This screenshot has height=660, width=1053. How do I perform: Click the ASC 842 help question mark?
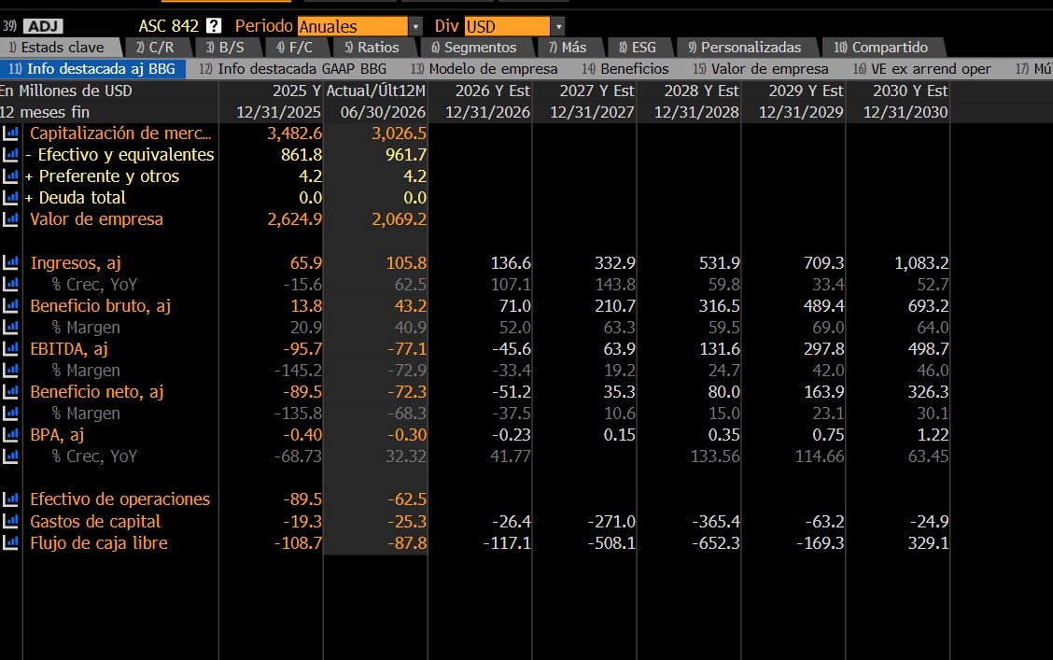coord(214,26)
